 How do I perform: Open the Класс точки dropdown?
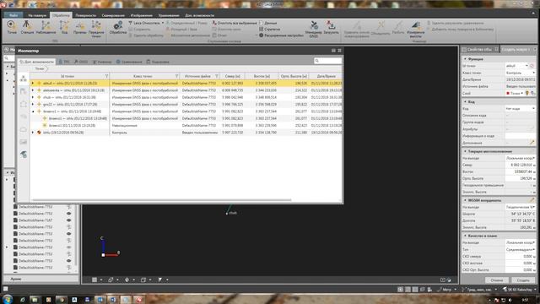[x=533, y=73]
